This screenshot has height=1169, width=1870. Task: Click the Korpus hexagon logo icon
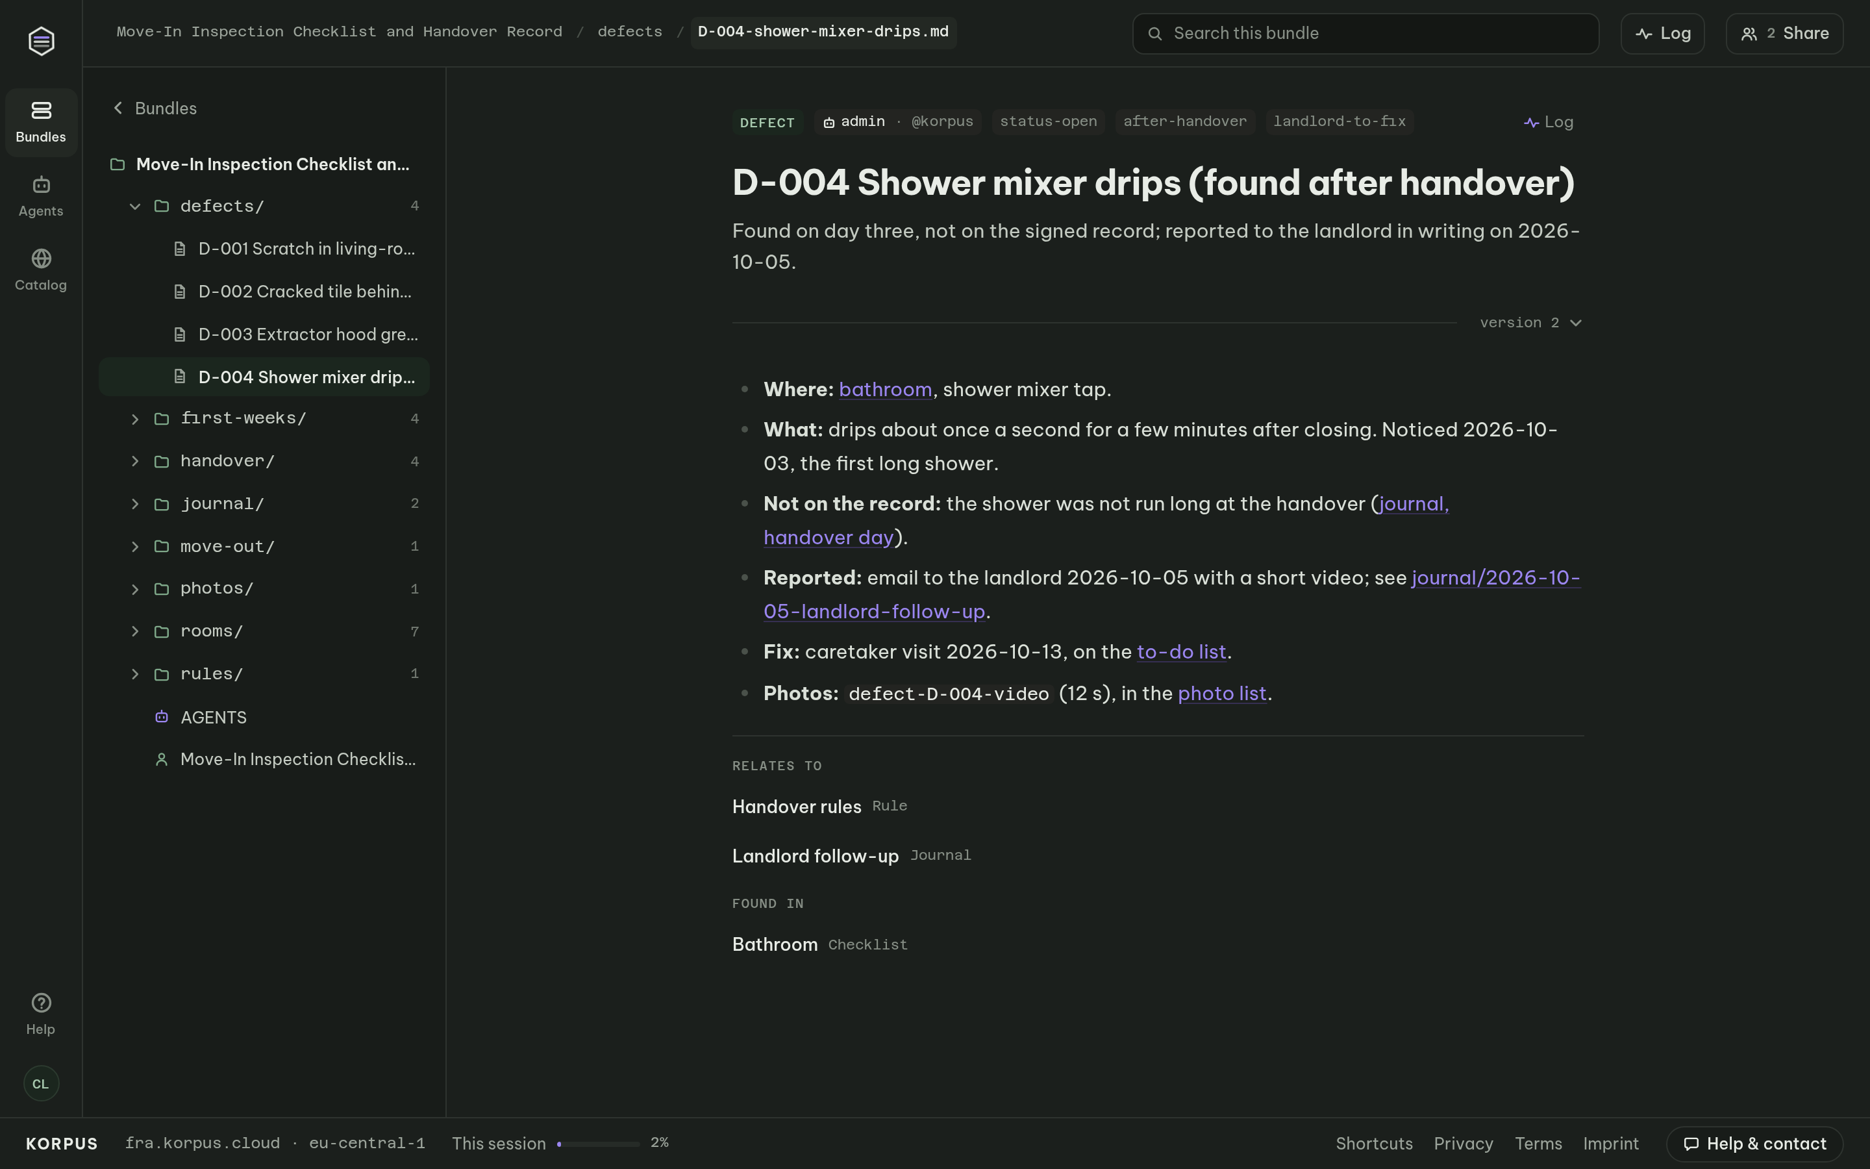[x=41, y=41]
